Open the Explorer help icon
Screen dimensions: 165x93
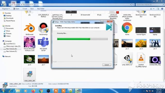pyautogui.click(x=162, y=9)
